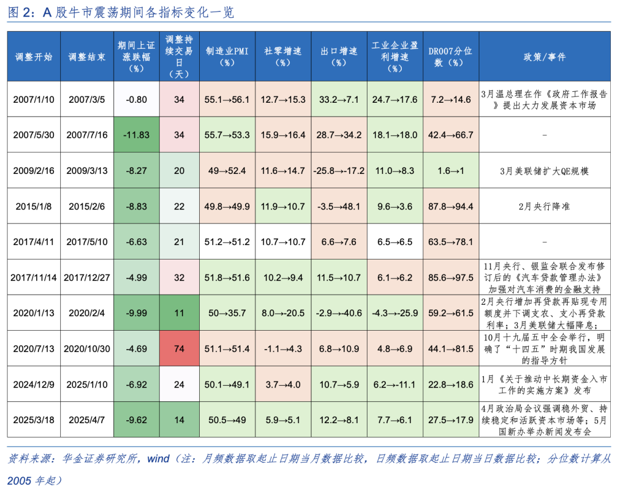Click the cell showing 50→35.7

click(x=227, y=313)
